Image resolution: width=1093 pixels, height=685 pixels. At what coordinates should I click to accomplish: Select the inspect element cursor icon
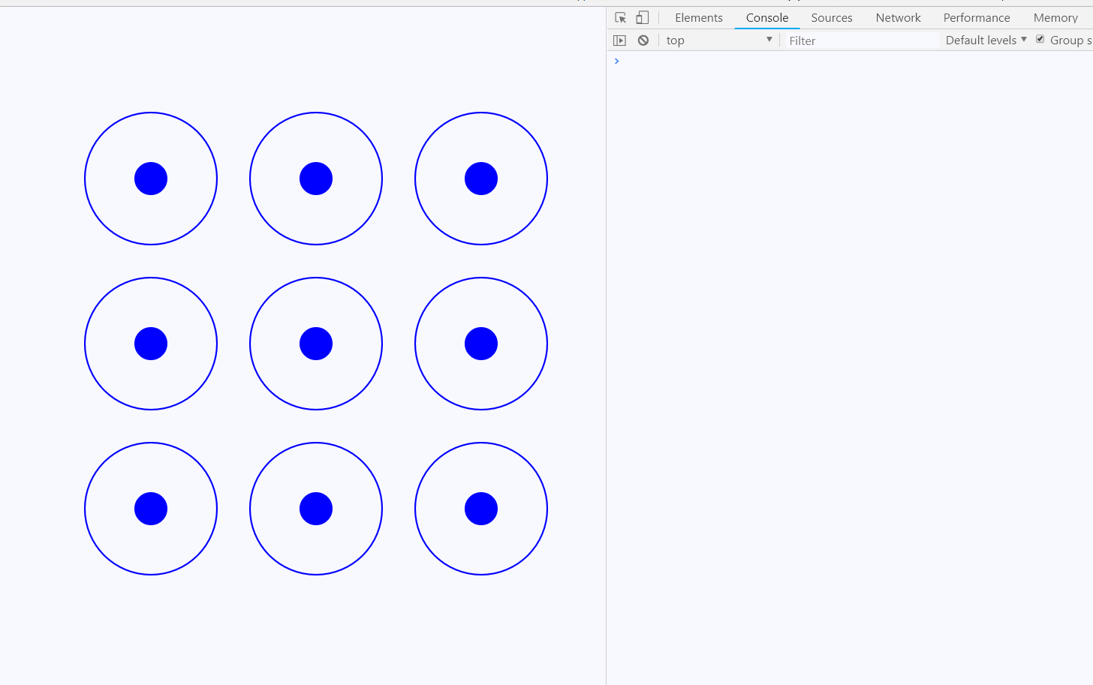point(619,17)
